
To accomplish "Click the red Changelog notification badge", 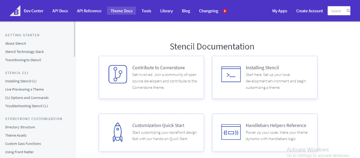I will coord(225,11).
